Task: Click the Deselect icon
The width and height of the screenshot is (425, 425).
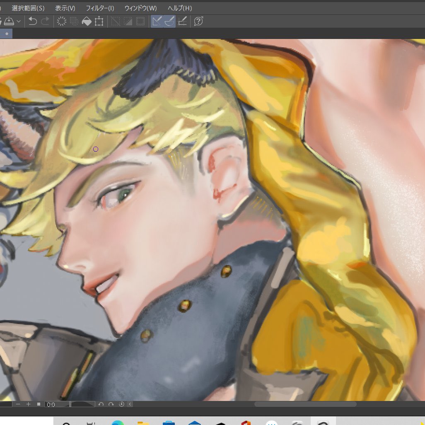Action: 116,21
